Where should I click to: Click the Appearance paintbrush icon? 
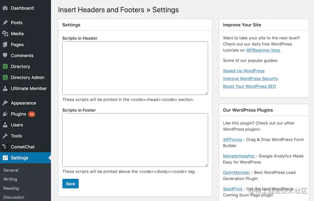click(x=5, y=103)
